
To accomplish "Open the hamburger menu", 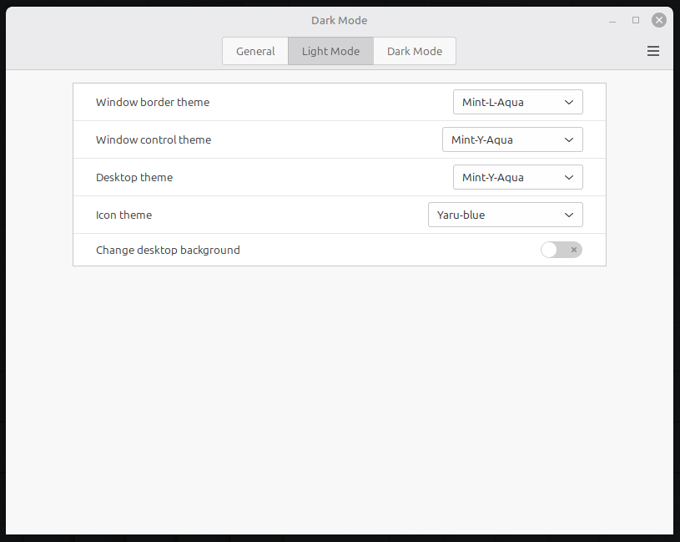I will click(653, 51).
